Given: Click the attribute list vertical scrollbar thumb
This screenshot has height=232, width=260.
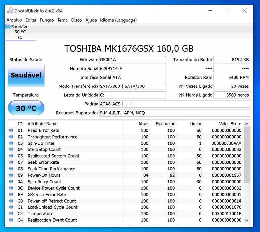Looking at the screenshot, I should pyautogui.click(x=247, y=155).
